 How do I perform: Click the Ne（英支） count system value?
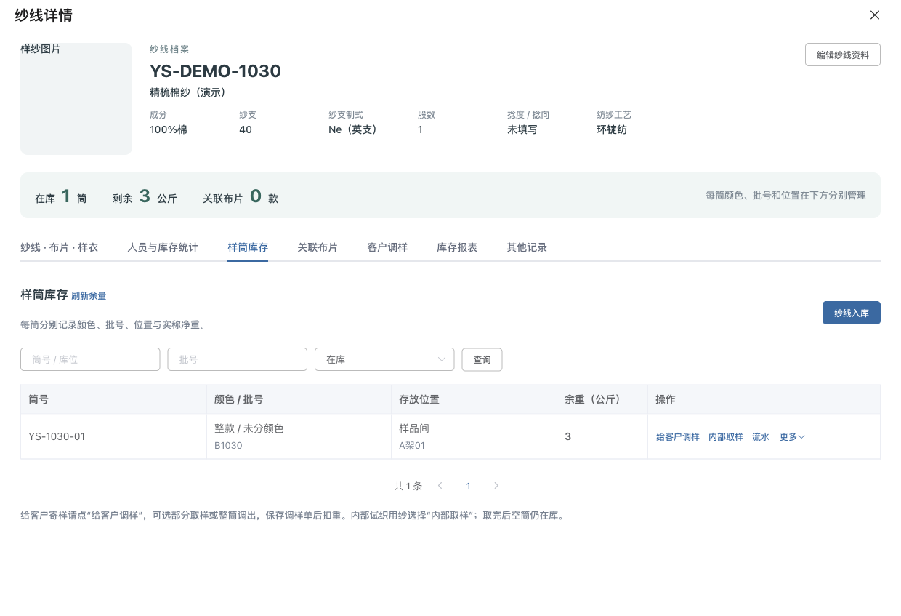tap(355, 129)
